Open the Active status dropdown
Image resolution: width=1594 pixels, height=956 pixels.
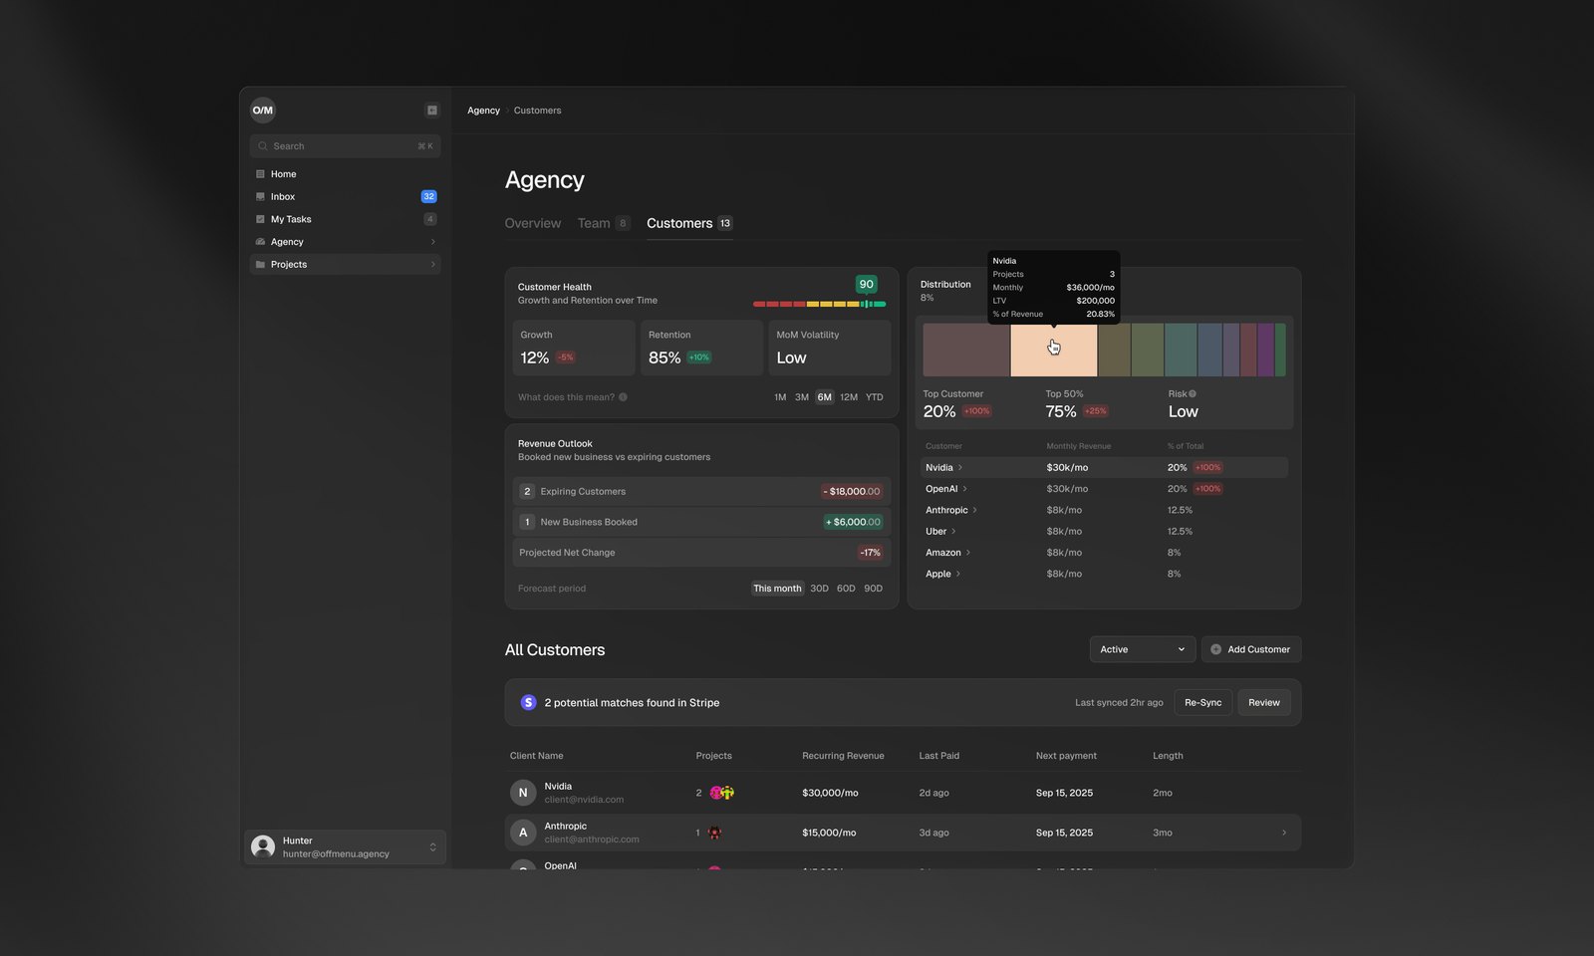point(1143,649)
